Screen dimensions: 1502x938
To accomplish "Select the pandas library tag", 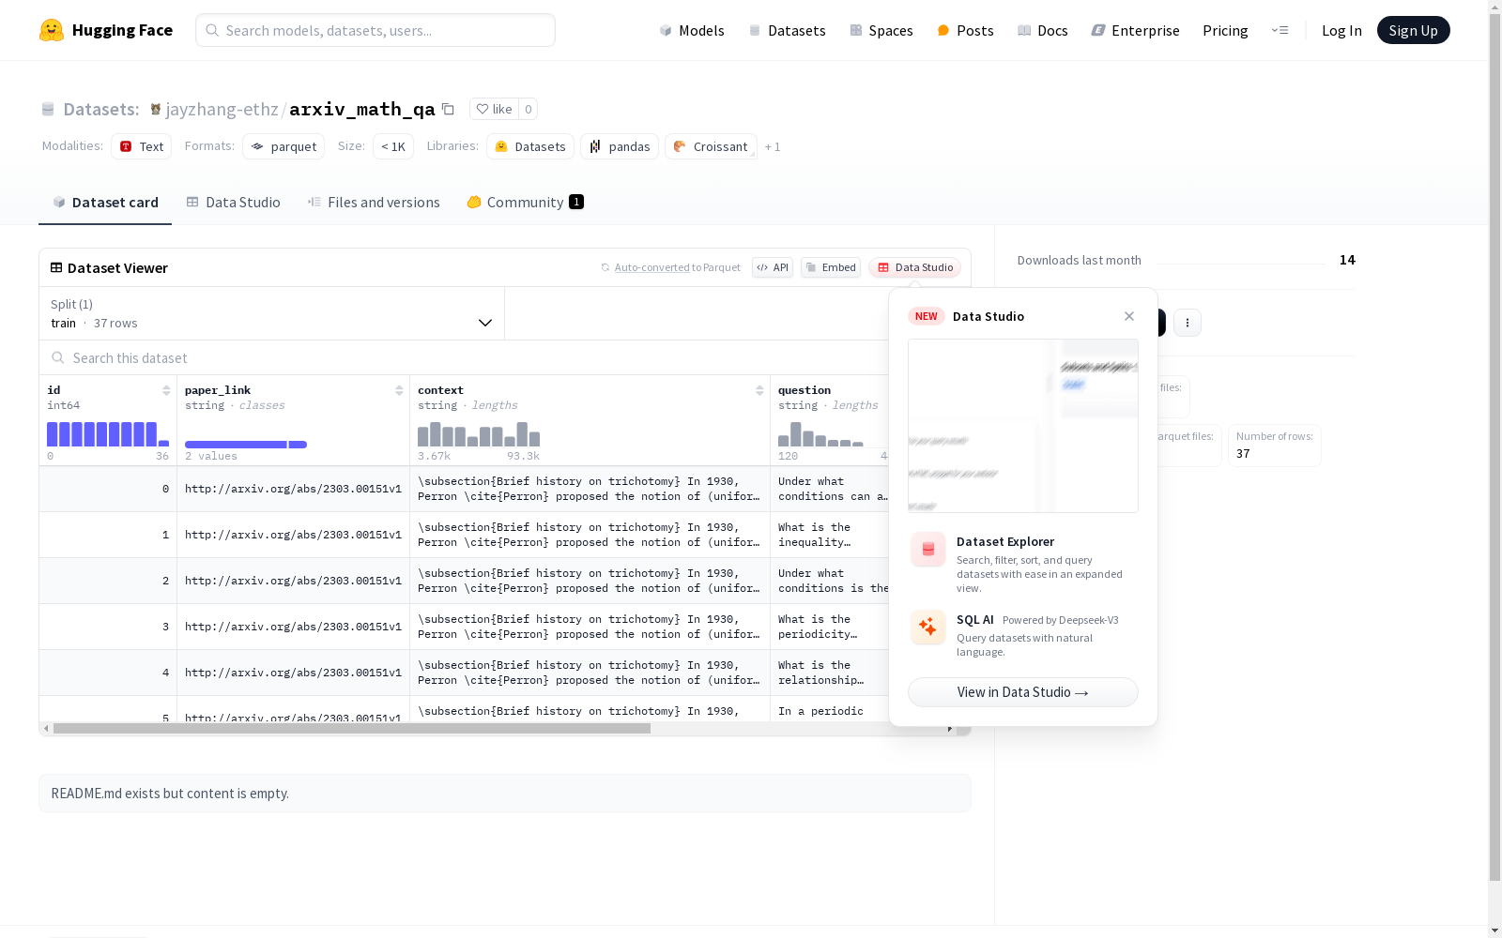I will point(620,146).
